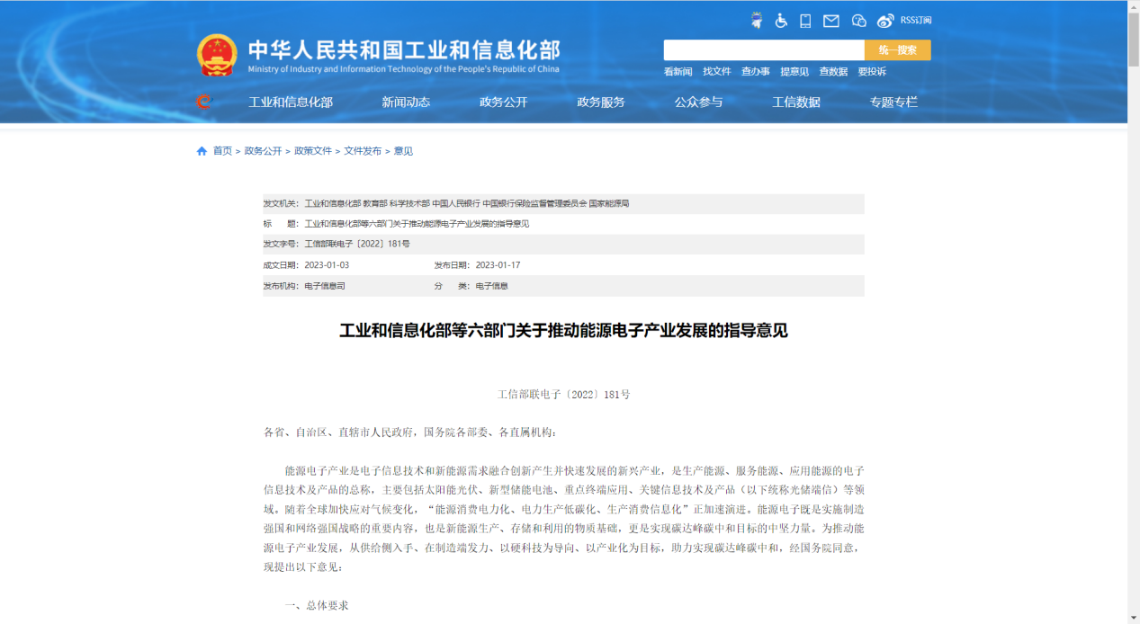The image size is (1140, 624).
Task: Go to 首页 in breadcrumb
Action: click(x=222, y=151)
